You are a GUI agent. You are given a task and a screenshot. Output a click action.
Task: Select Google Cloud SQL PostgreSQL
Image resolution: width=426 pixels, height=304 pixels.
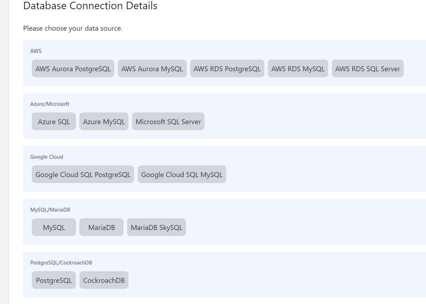83,174
